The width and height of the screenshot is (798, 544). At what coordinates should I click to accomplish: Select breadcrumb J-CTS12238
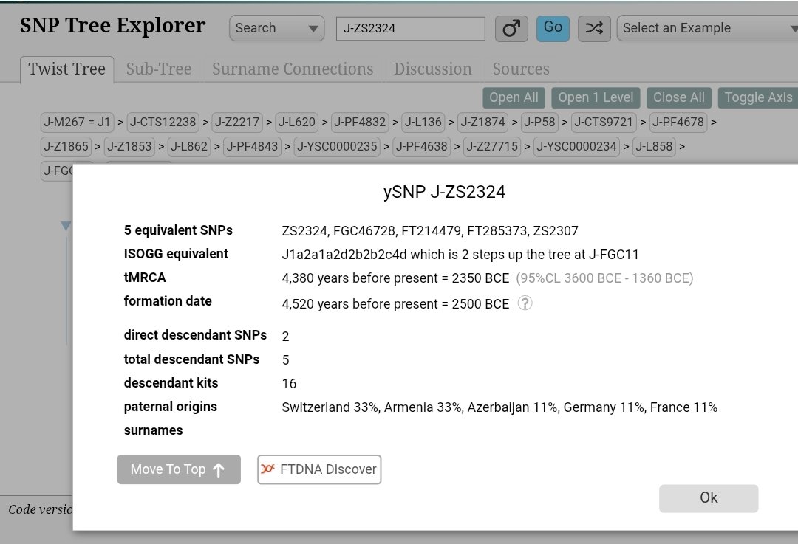coord(163,123)
